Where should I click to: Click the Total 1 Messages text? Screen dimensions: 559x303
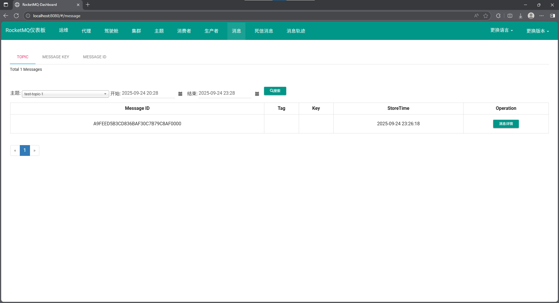click(x=26, y=69)
